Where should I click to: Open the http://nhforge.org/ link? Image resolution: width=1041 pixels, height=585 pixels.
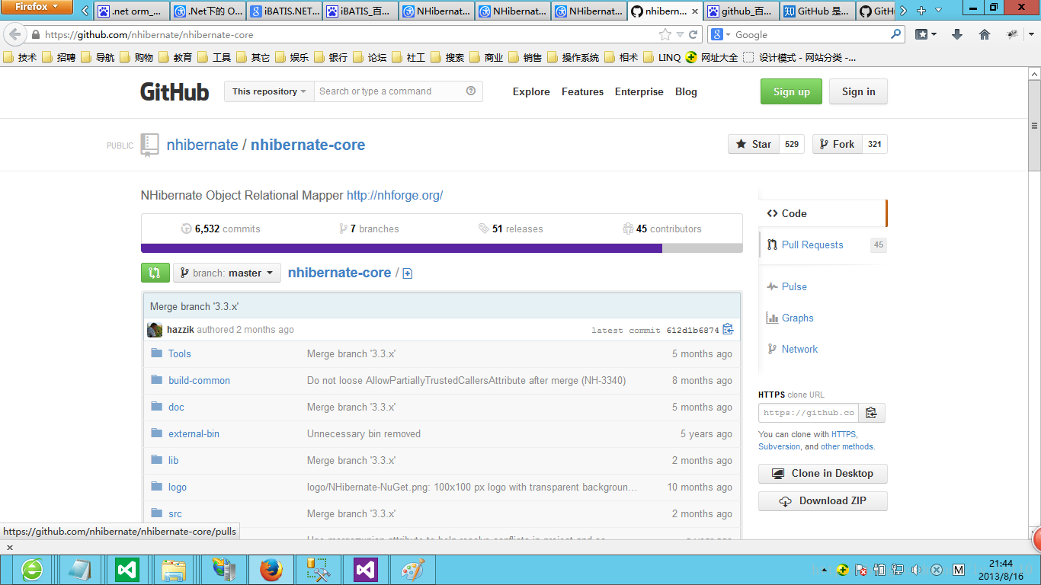(x=395, y=195)
